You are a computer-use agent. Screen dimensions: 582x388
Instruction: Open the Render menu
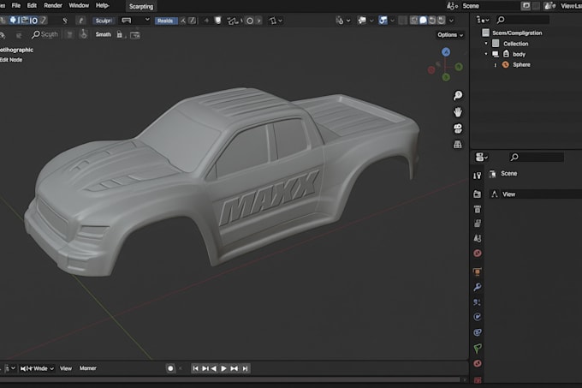(53, 6)
